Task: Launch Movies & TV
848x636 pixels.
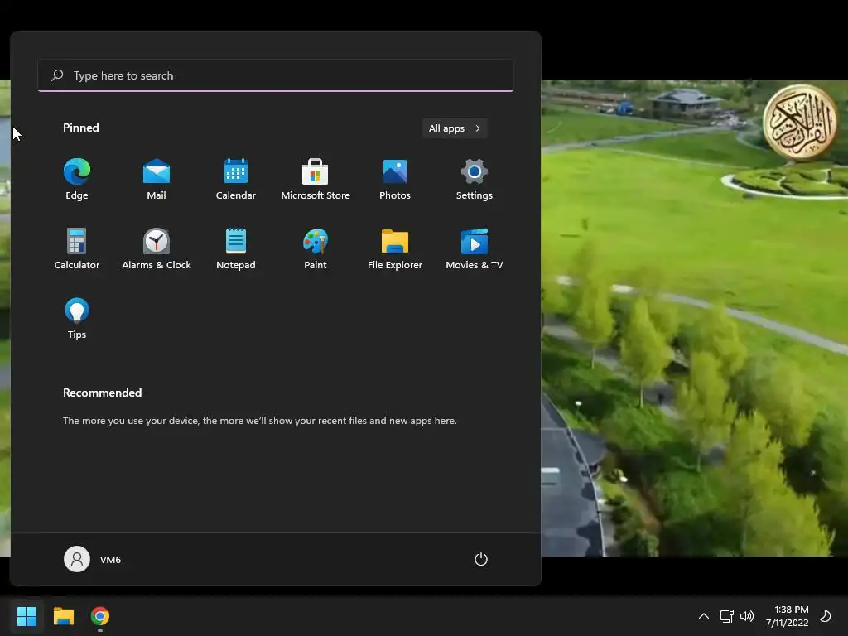Action: (475, 248)
